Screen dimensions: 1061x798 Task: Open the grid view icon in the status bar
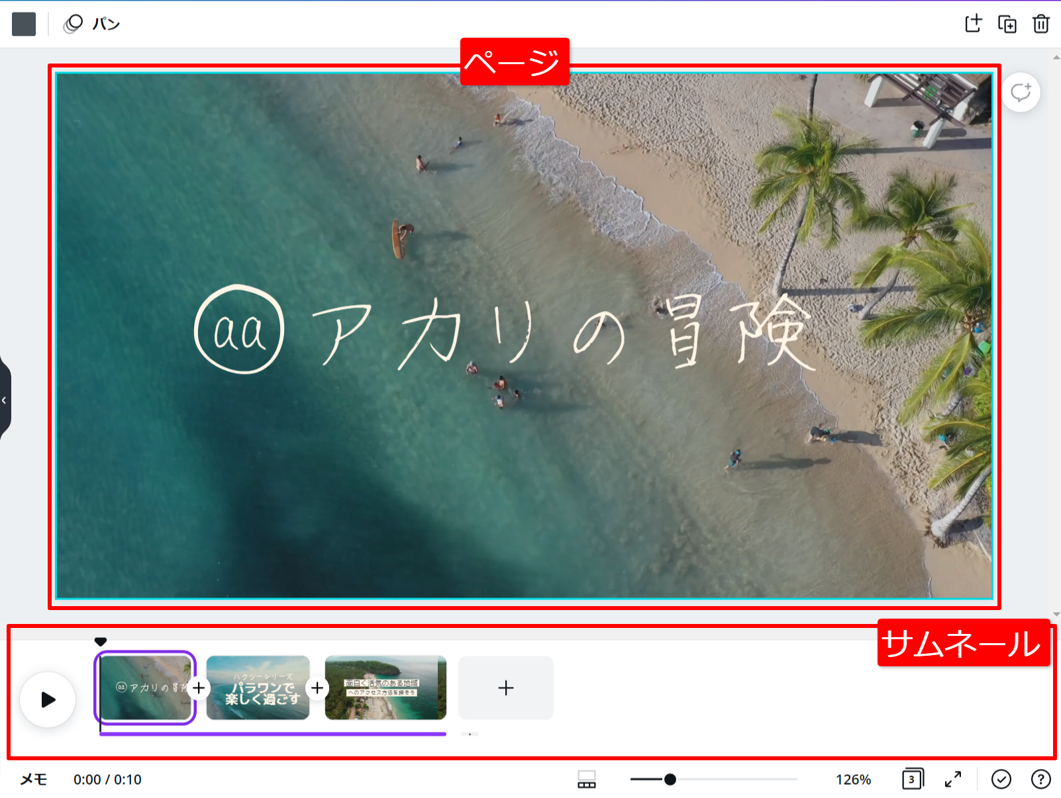(587, 779)
